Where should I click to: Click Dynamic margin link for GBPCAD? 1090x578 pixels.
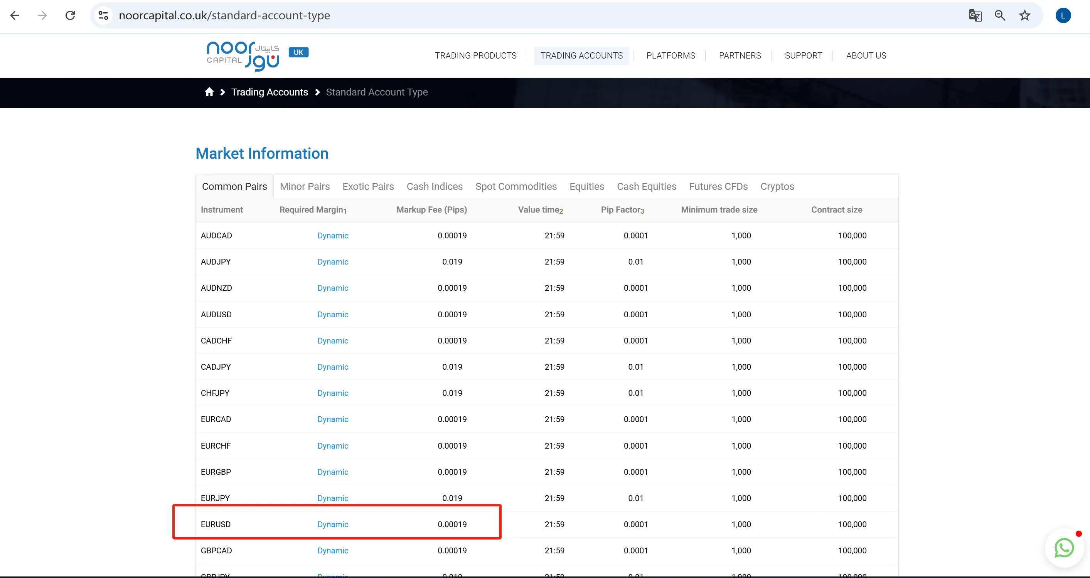[x=333, y=551]
